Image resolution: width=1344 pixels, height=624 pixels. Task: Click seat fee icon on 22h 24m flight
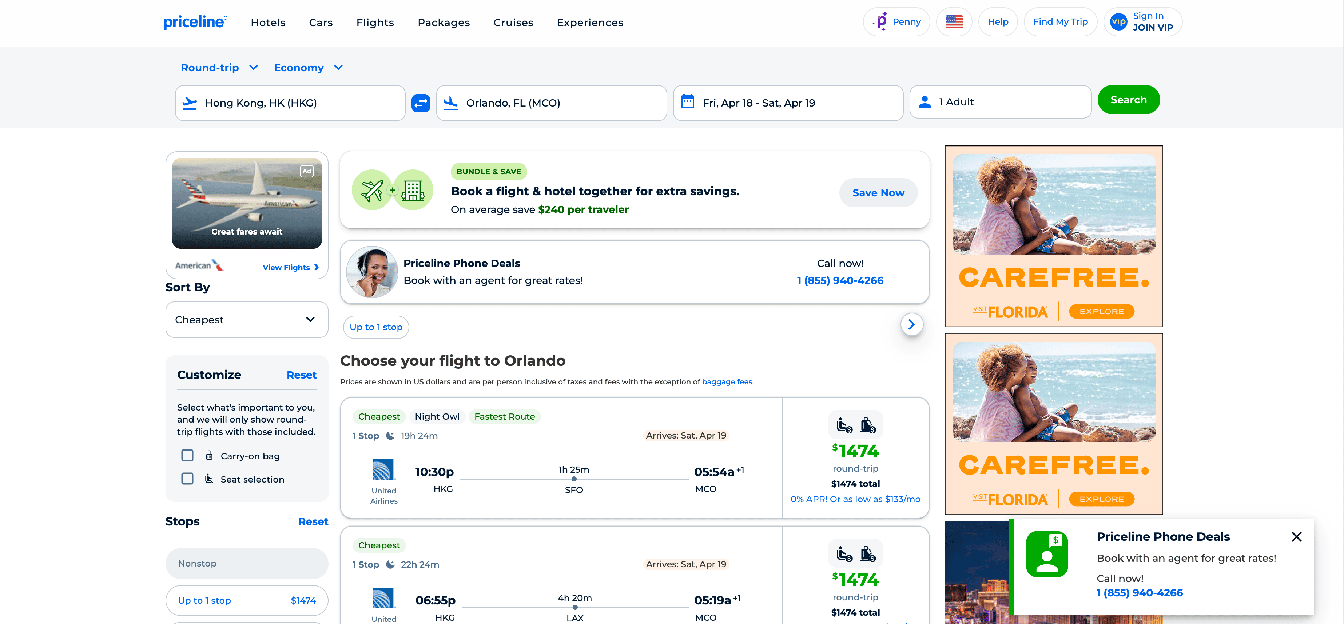[844, 553]
